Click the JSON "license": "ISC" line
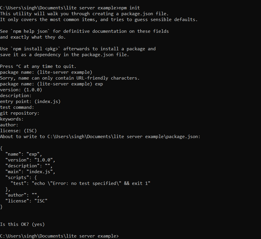Image resolution: width=261 pixels, height=239 pixels. click(x=26, y=201)
